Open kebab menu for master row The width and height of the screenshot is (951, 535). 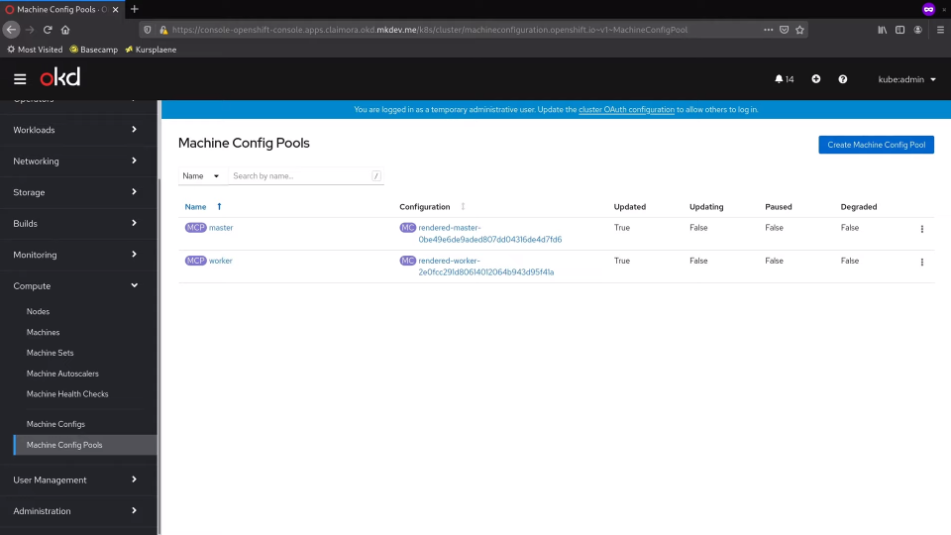922,229
